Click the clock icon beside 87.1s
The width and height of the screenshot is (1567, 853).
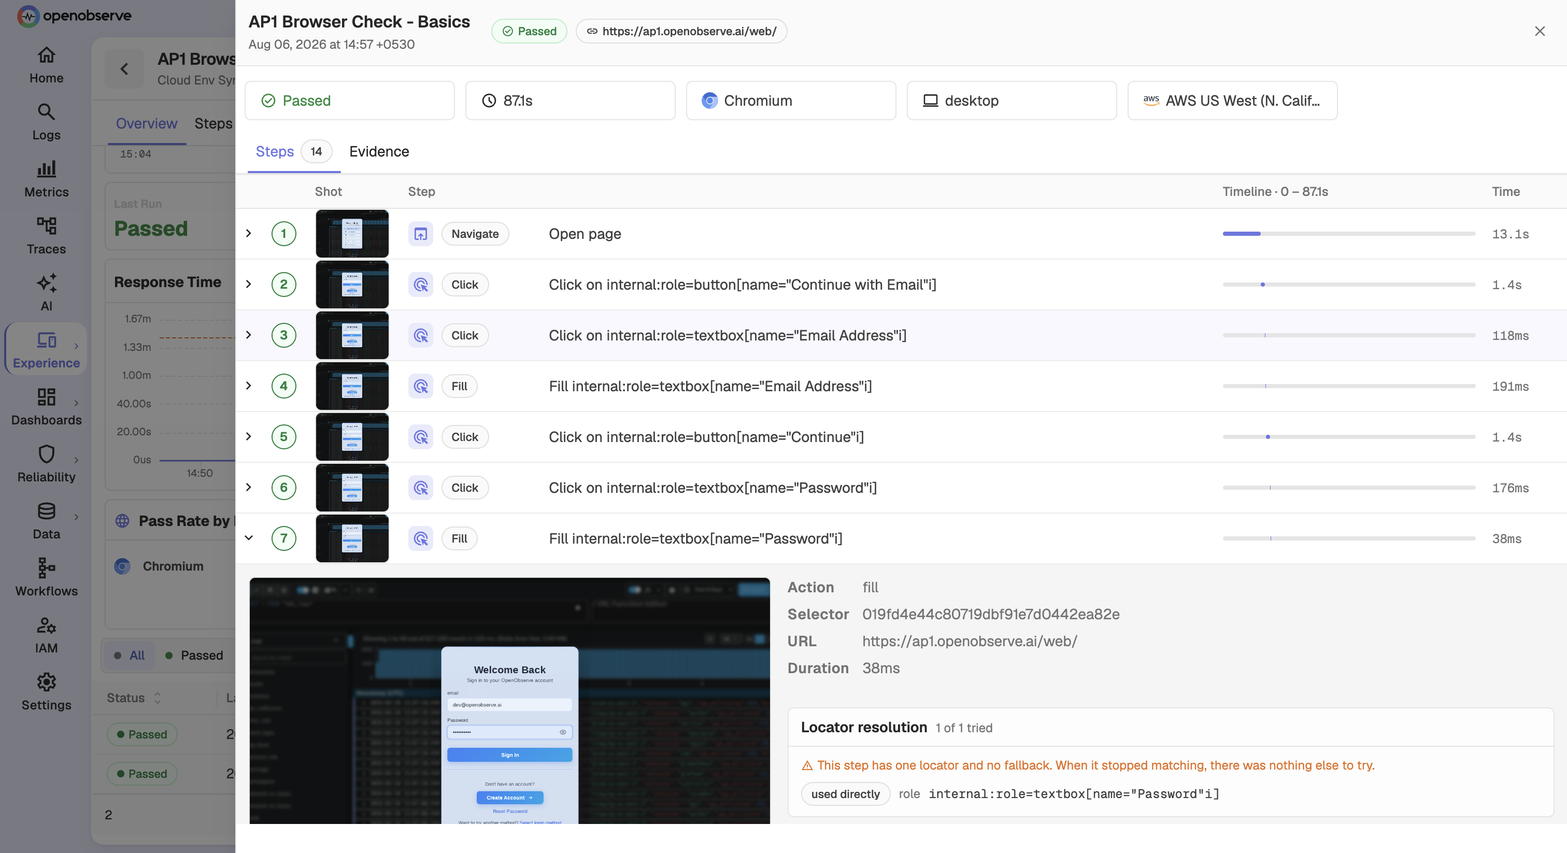point(489,101)
